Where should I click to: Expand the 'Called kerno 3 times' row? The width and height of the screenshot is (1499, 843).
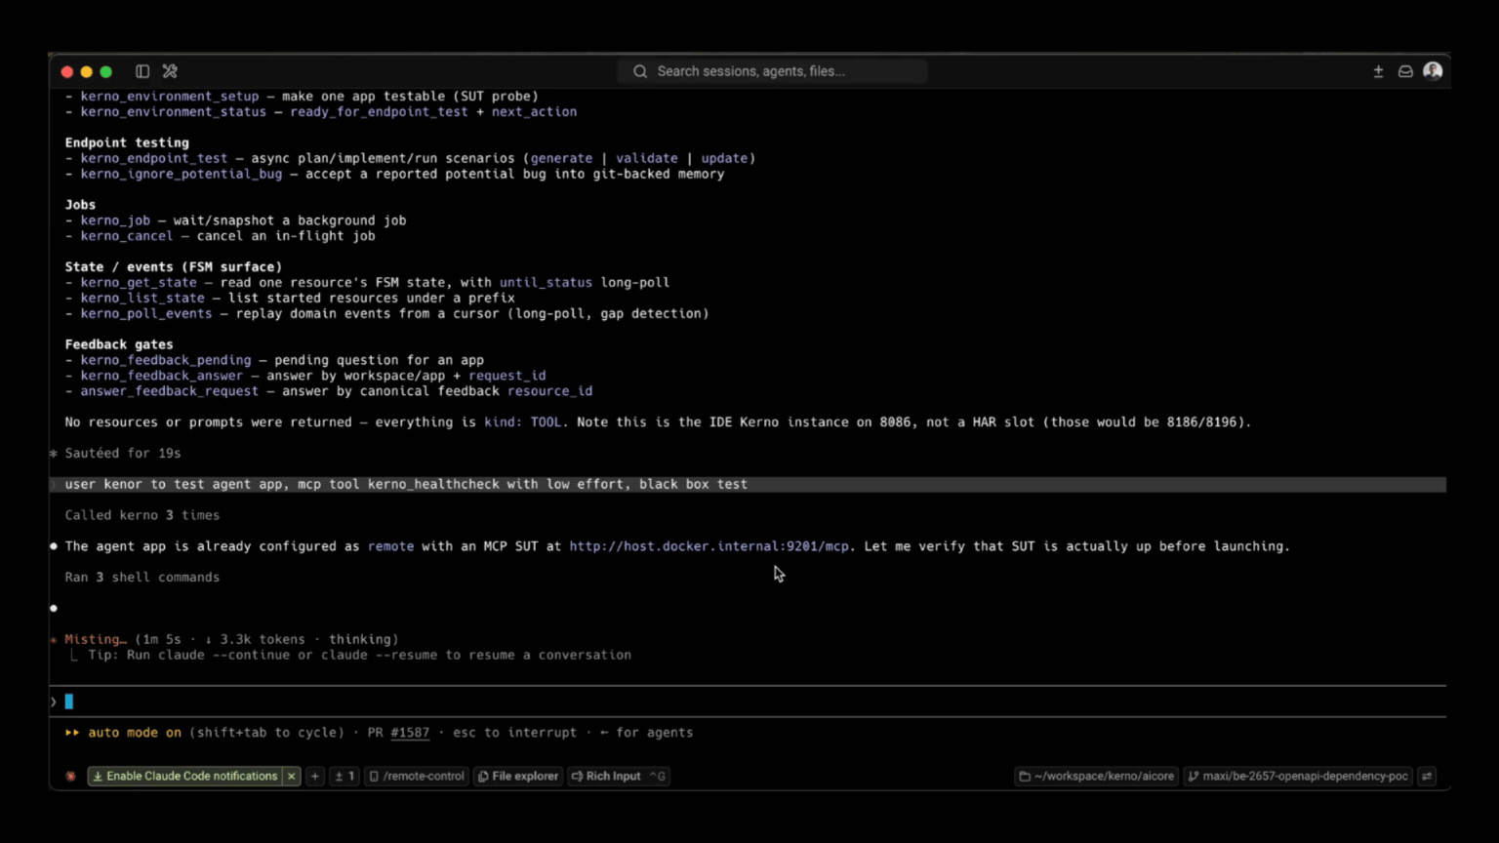(142, 515)
